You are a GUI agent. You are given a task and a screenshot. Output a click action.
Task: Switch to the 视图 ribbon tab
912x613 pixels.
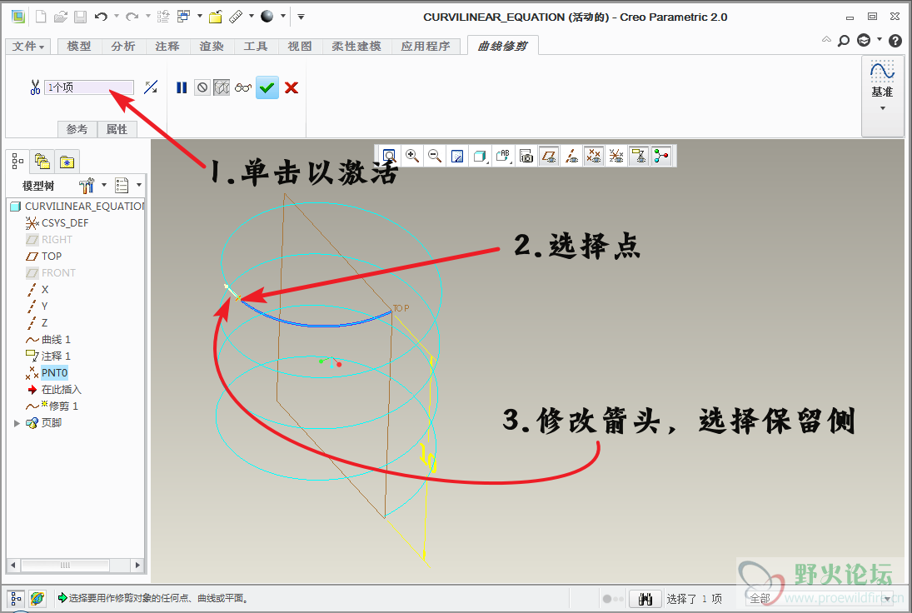tap(300, 46)
